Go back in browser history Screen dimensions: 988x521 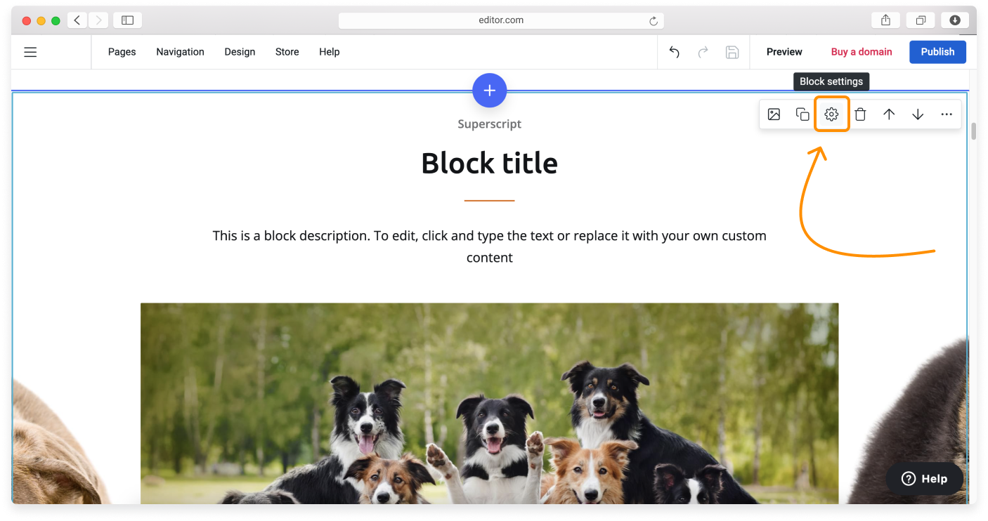(x=77, y=20)
